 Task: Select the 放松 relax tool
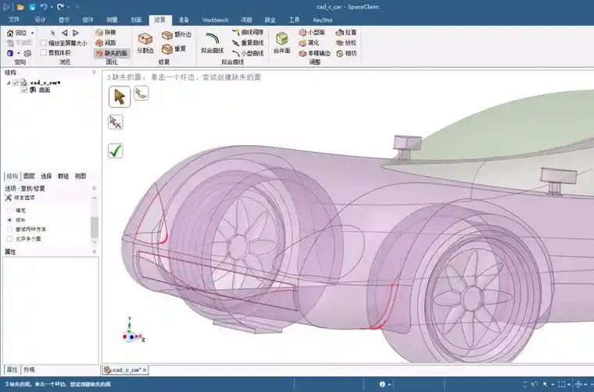pyautogui.click(x=346, y=43)
